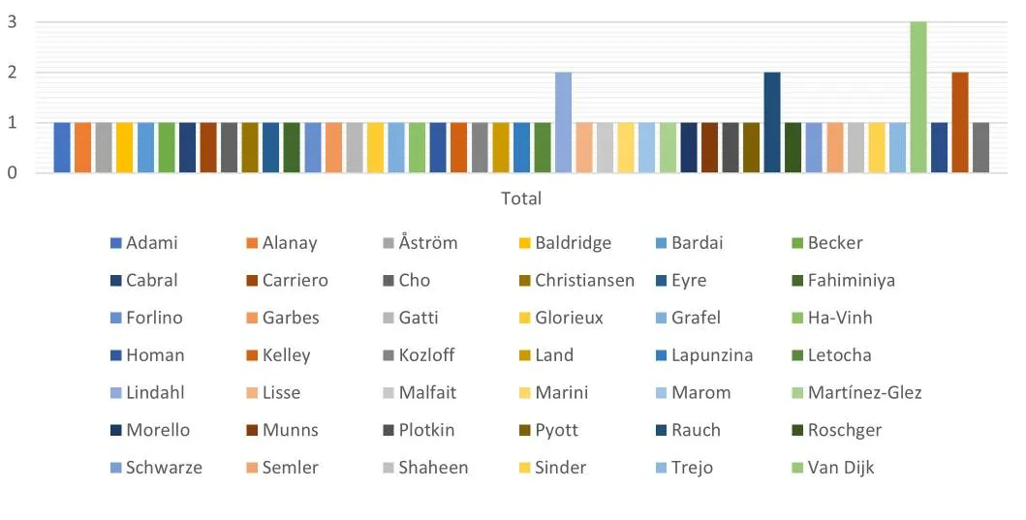This screenshot has height=520, width=1026.
Task: Click the first blue bar on the left
Action: tap(62, 148)
